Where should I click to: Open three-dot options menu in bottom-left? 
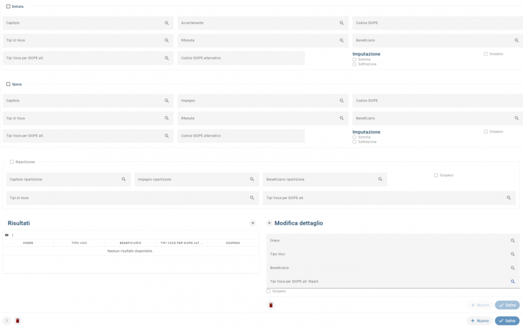7,320
